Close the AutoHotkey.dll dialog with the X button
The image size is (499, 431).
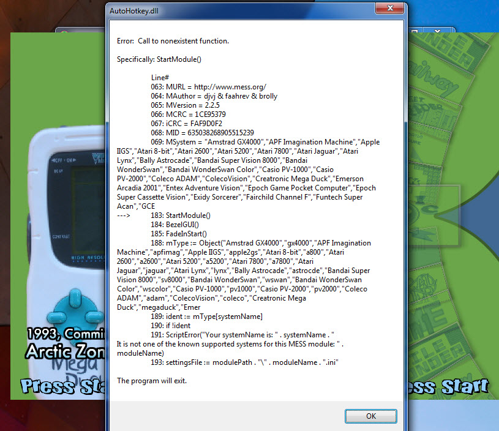pos(390,8)
